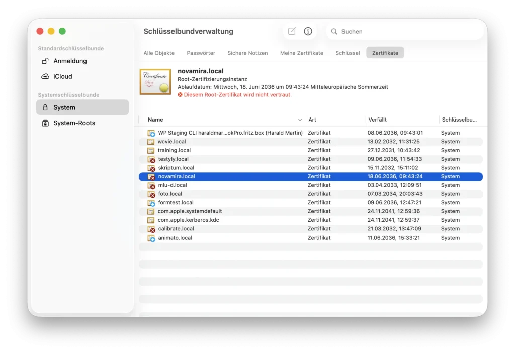Select the com.apple.kerberos.kdc row name
Screen dimensions: 515x353
coord(189,220)
